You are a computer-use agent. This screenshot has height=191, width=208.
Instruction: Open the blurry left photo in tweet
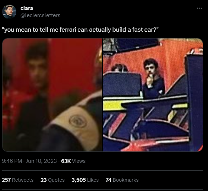53,95
